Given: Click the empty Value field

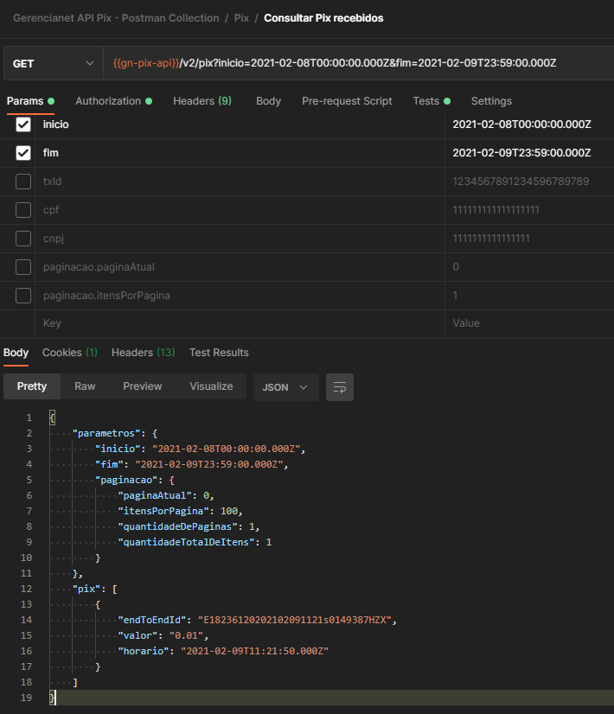Looking at the screenshot, I should click(x=529, y=324).
